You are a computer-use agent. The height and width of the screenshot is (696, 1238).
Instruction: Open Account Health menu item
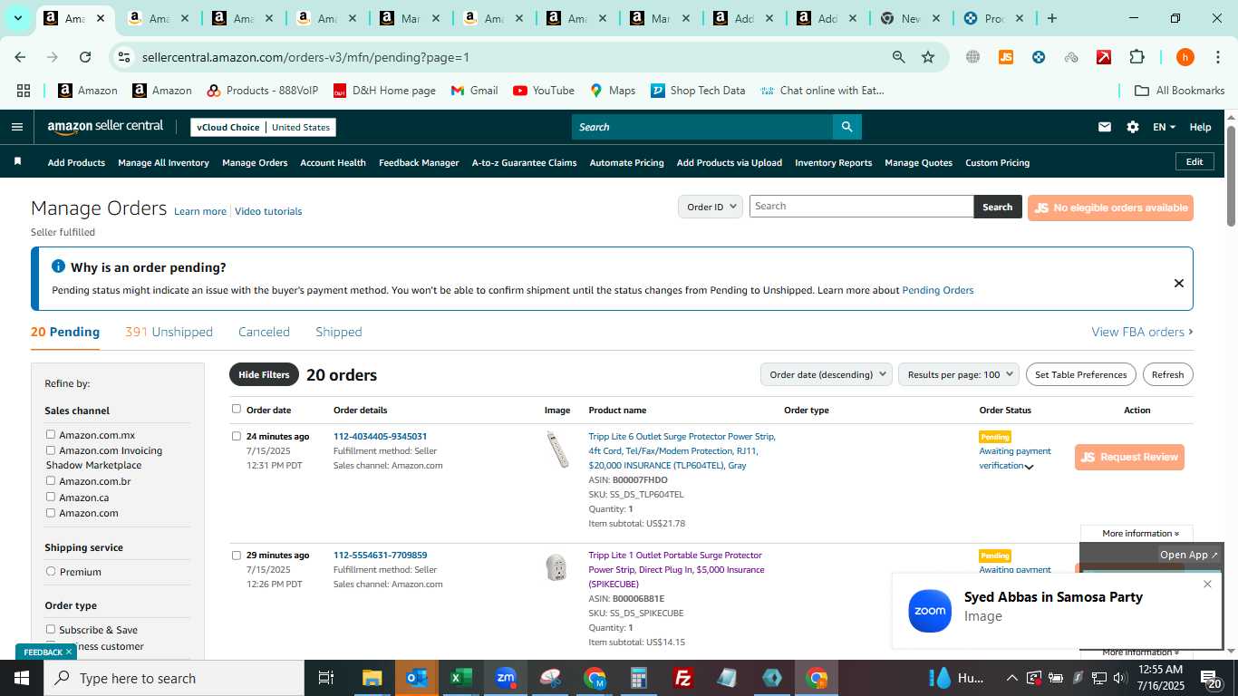pyautogui.click(x=333, y=162)
